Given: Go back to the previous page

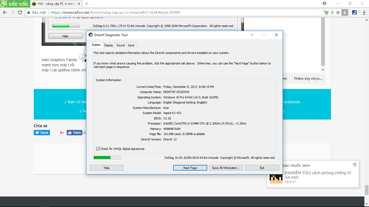Looking at the screenshot, I should pos(5,12).
